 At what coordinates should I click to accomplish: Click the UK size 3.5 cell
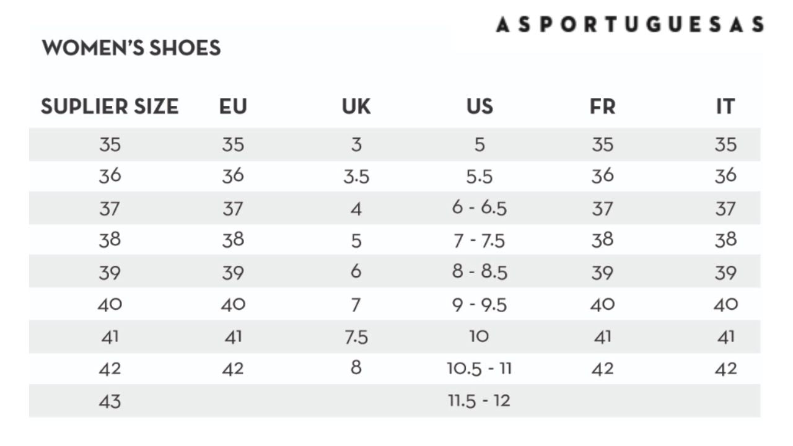(356, 177)
